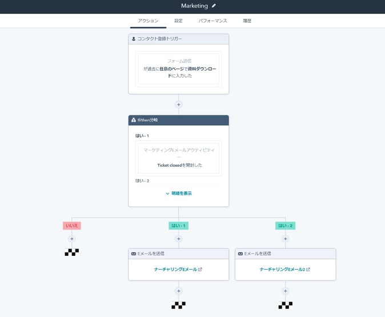Add action below the enrollment trigger
This screenshot has width=385, height=317.
coord(178,105)
